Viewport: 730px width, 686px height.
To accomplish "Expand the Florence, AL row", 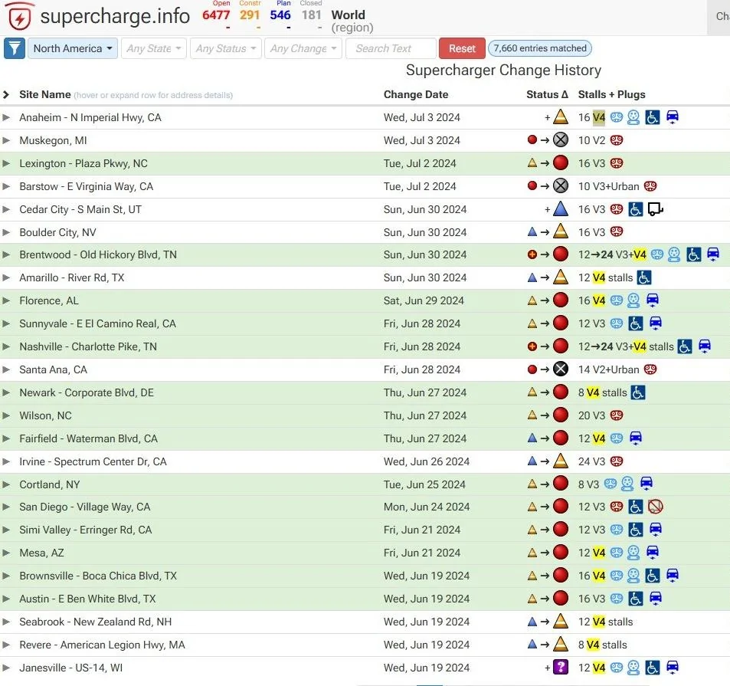I will coord(6,301).
